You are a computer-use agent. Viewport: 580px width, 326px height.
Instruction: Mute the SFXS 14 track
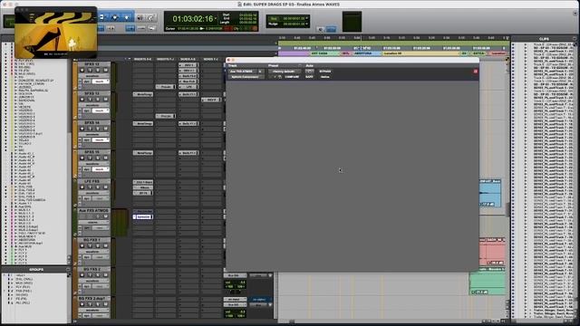pos(105,129)
